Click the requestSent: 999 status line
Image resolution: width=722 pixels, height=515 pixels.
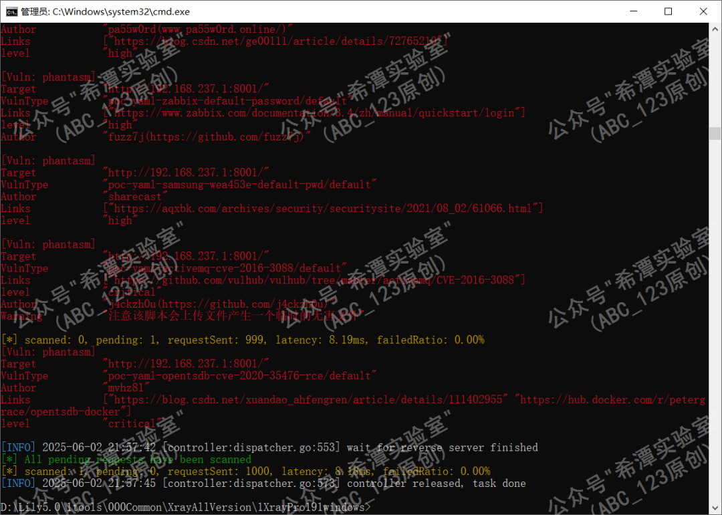(243, 340)
